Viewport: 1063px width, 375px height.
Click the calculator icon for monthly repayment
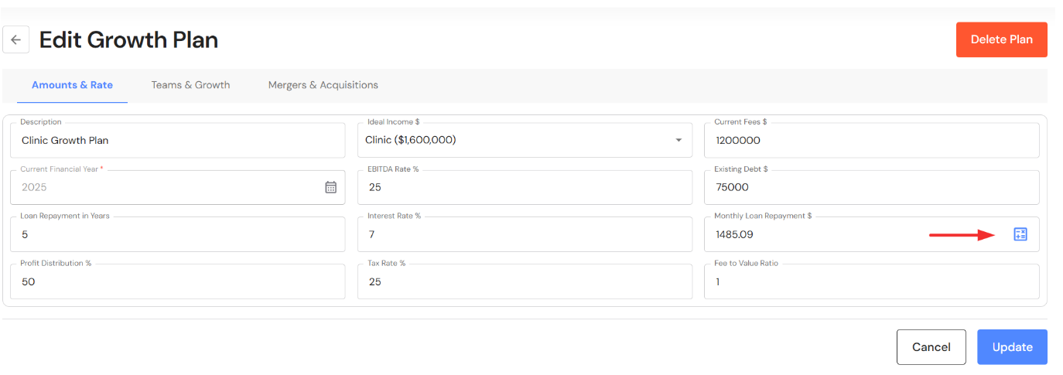(x=1020, y=234)
